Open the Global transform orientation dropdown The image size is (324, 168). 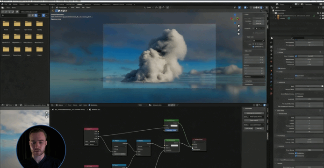tap(149, 7)
